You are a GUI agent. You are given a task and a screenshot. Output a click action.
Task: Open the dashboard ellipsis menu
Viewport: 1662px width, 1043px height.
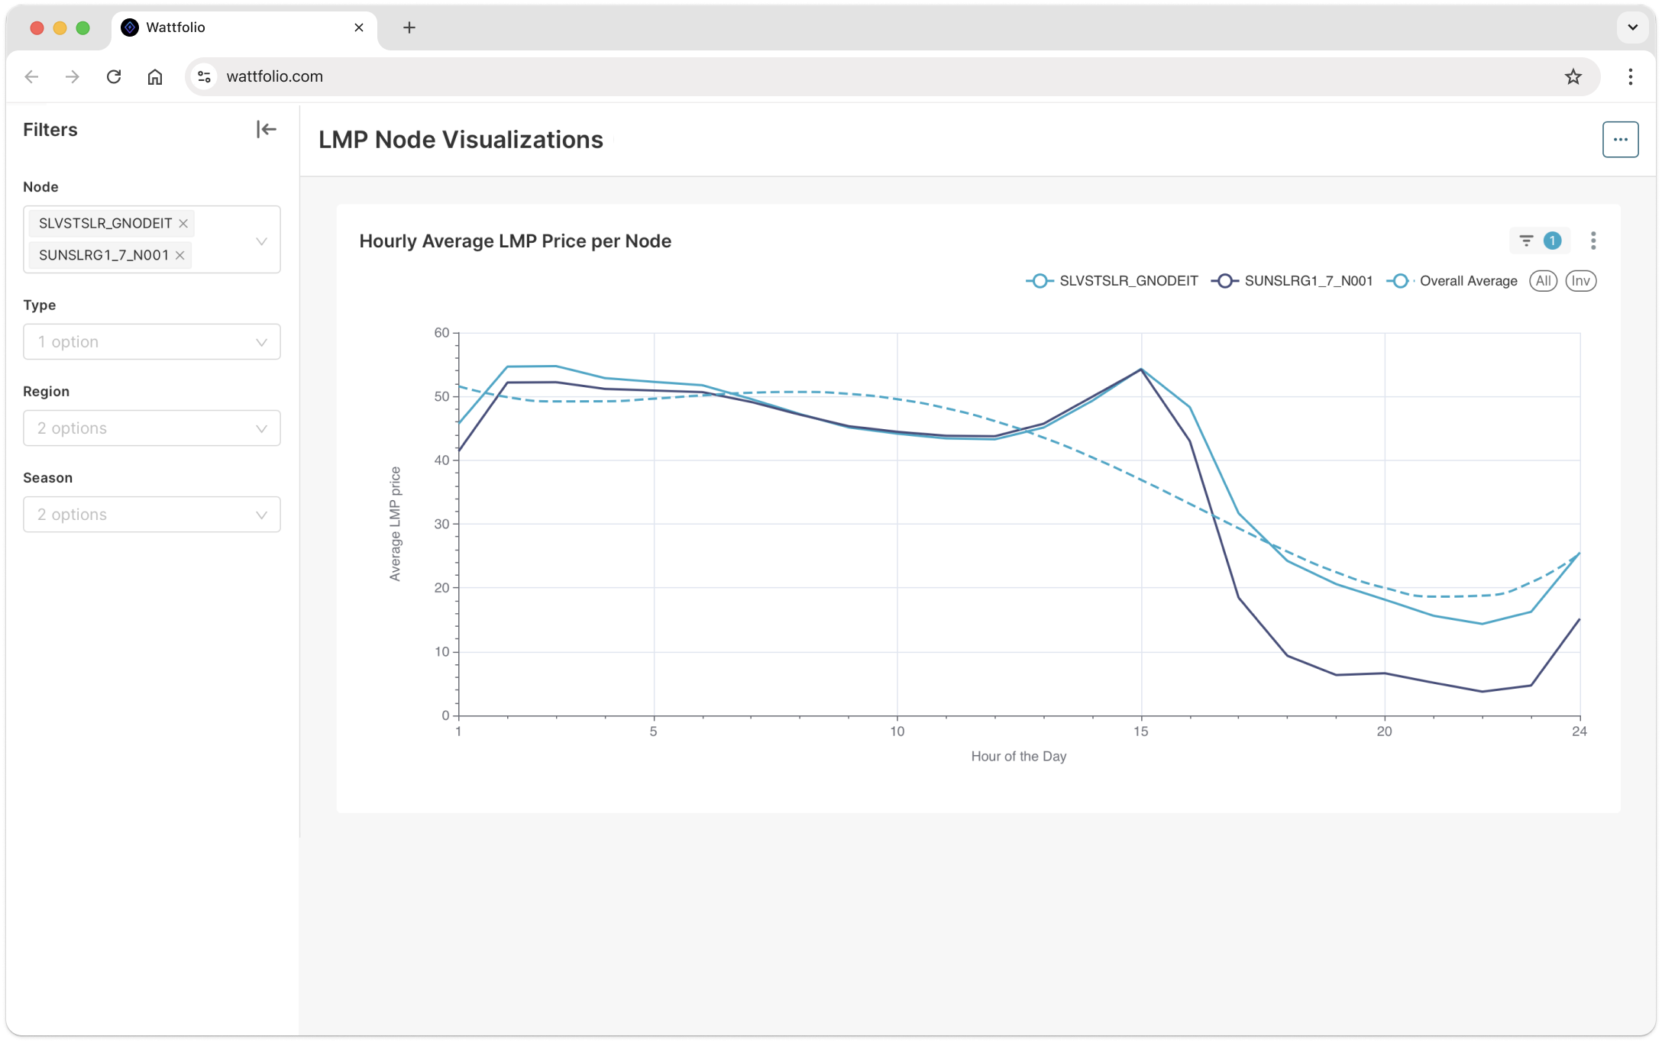click(1620, 140)
